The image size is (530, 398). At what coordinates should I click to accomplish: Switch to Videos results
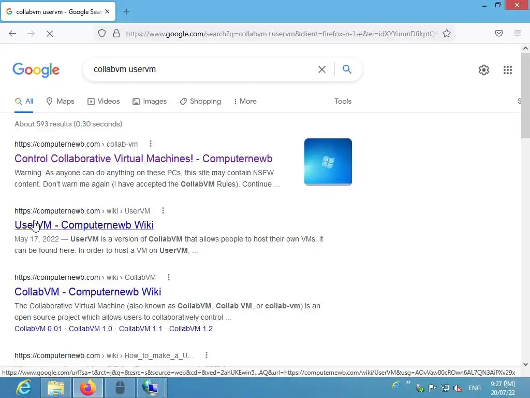point(104,101)
